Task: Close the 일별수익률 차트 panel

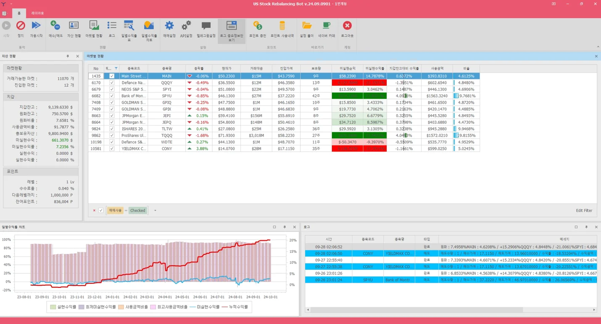Action: click(x=295, y=227)
